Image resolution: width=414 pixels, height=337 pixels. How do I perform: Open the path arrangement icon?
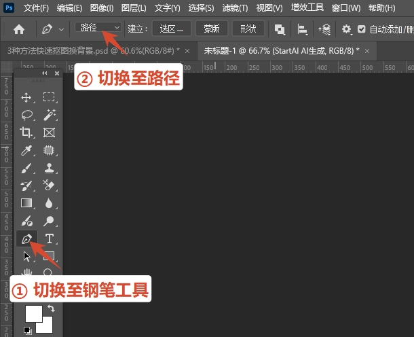[x=324, y=29]
